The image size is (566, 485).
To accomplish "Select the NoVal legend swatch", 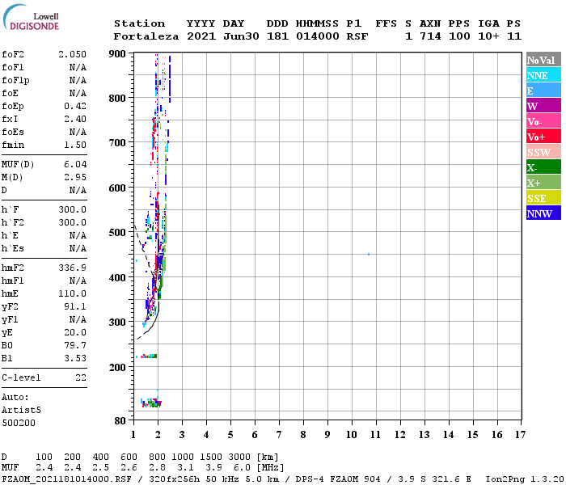I will click(543, 60).
